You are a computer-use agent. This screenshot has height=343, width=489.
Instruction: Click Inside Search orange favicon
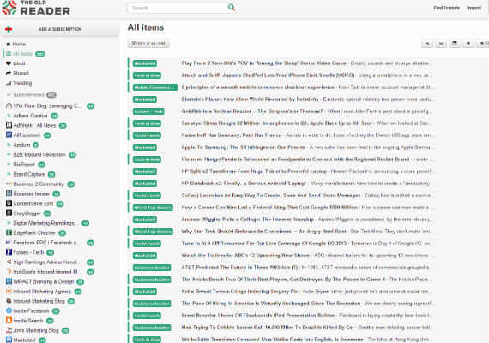(9, 320)
